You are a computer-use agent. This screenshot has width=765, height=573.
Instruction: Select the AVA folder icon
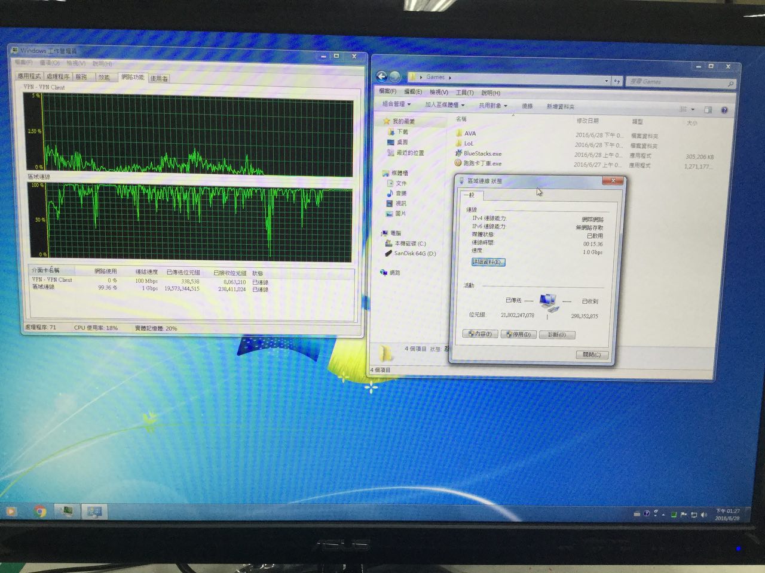coord(459,133)
